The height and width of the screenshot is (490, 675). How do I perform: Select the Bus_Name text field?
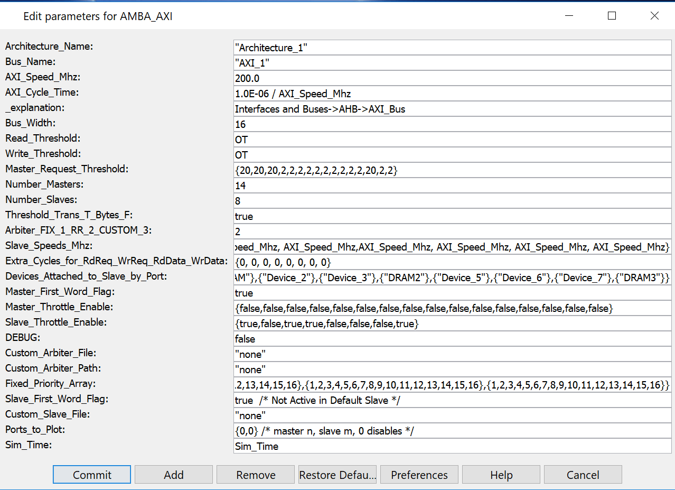[452, 63]
